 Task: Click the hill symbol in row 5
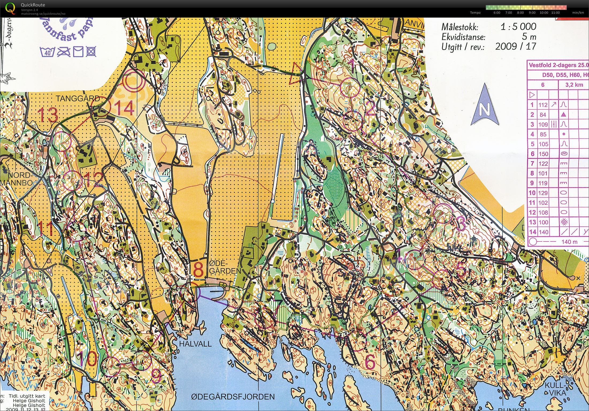coord(564,144)
